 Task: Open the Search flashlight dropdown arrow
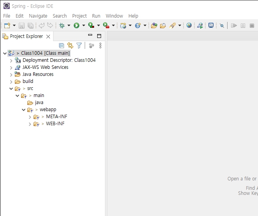tap(180, 25)
